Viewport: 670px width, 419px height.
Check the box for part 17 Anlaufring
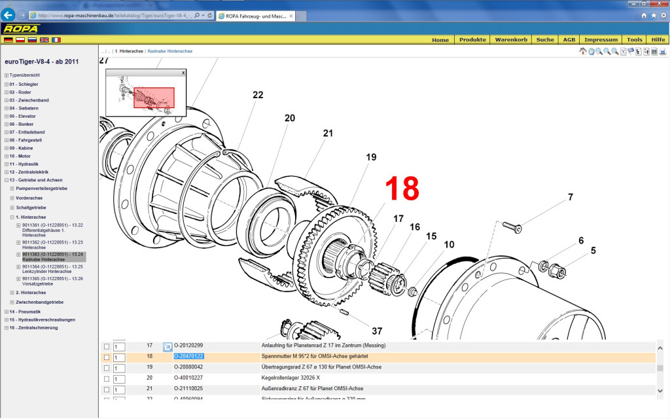click(x=107, y=347)
